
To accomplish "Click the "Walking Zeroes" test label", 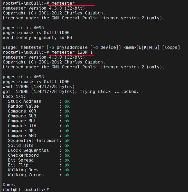I will 26,175.
